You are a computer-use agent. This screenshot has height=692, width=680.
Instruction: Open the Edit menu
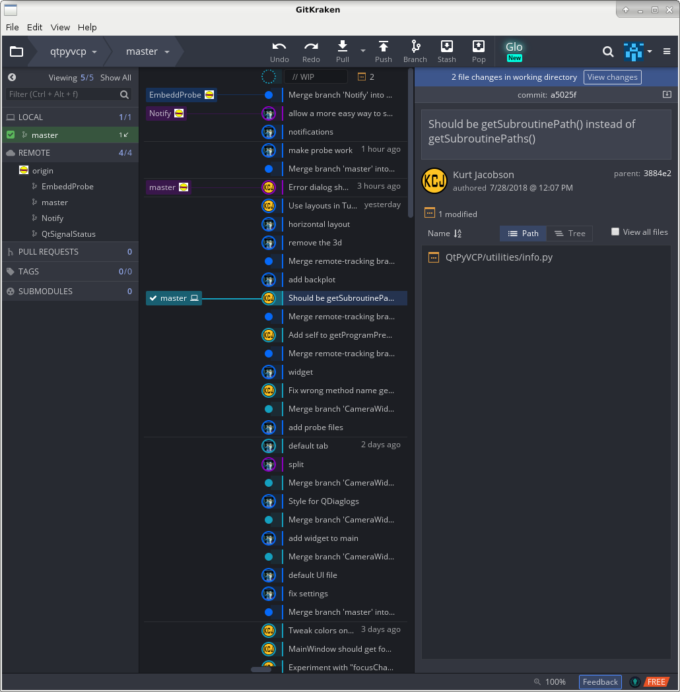tap(34, 27)
